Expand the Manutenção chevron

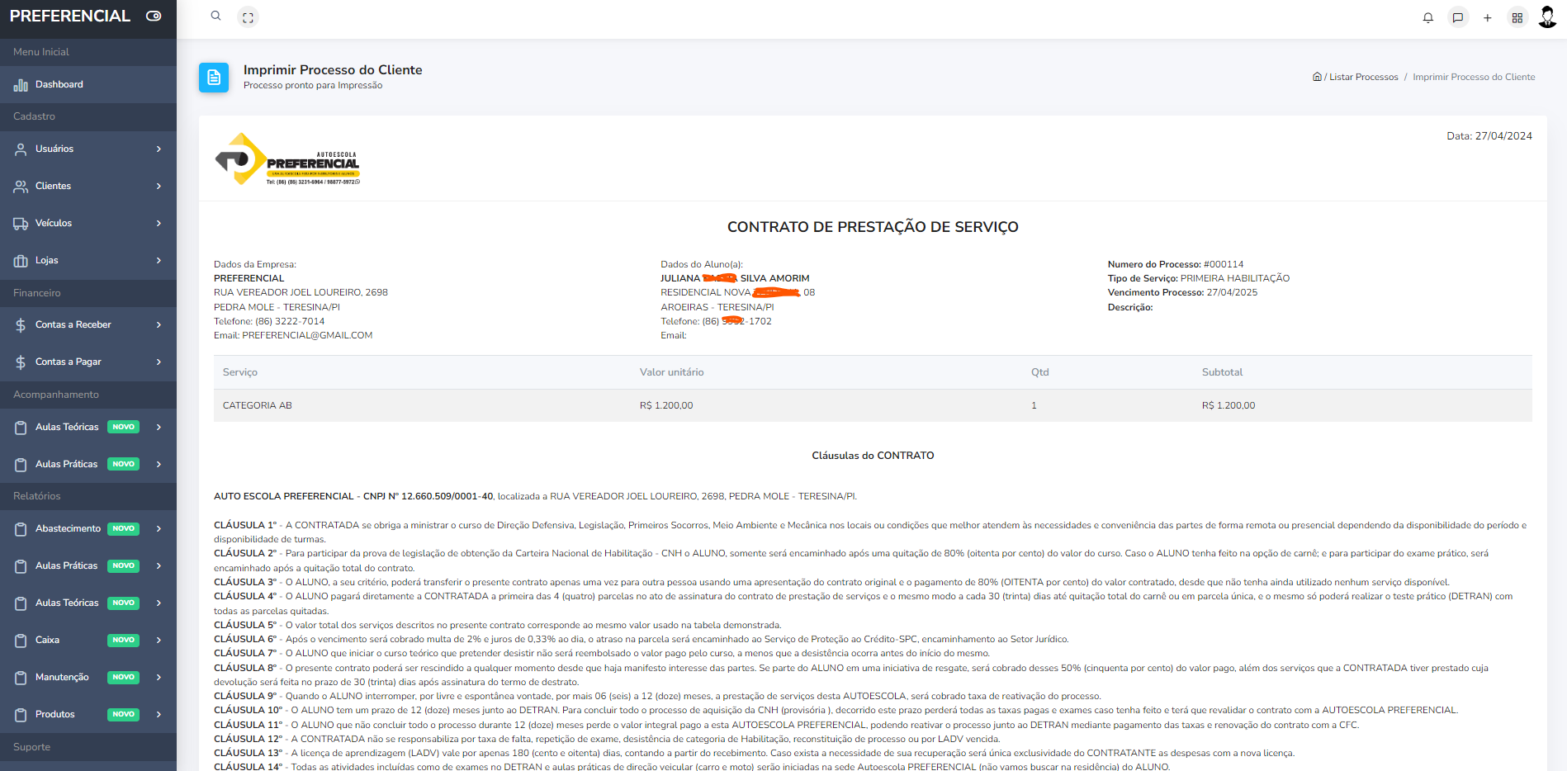coord(159,678)
